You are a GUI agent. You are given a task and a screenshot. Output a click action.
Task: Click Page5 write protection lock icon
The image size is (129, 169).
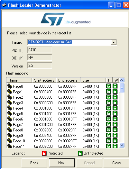(x=115, y=113)
